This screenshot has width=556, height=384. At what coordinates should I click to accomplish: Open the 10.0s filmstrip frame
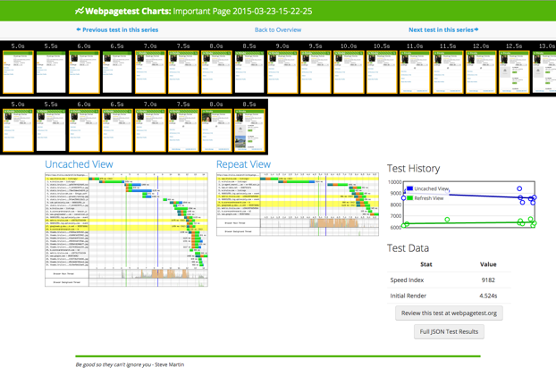point(349,72)
